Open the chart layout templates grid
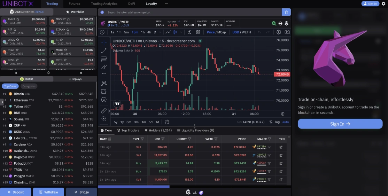Screen dimensions: 388x196 pos(198,32)
